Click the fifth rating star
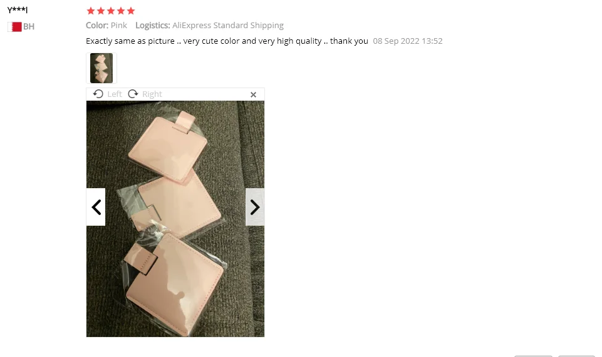This screenshot has height=357, width=602. 131,11
